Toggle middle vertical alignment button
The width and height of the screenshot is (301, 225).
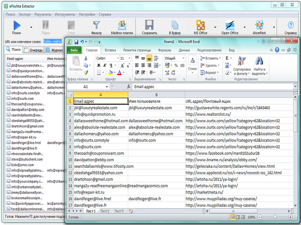(x=143, y=58)
